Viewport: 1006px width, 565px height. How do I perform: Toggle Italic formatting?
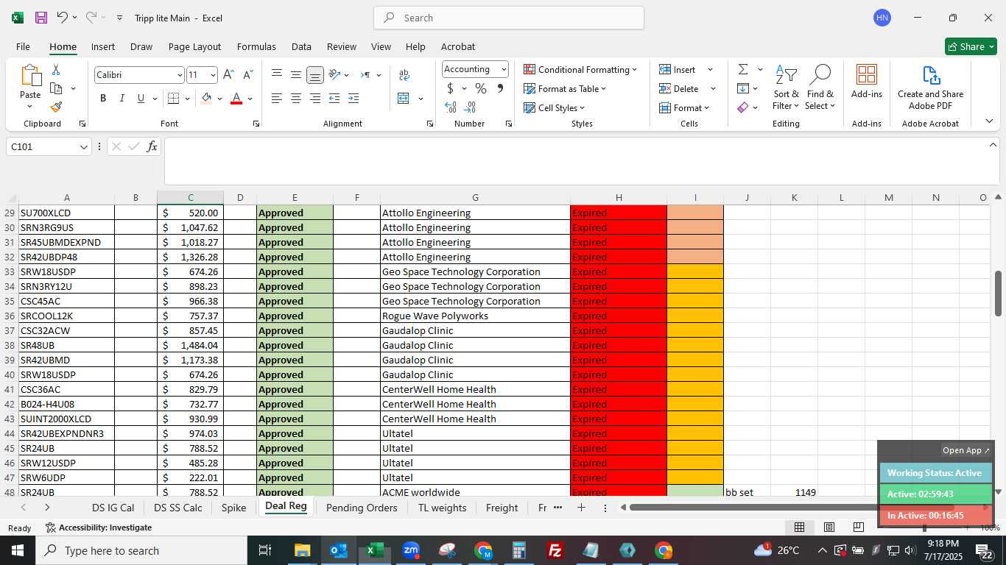click(122, 99)
